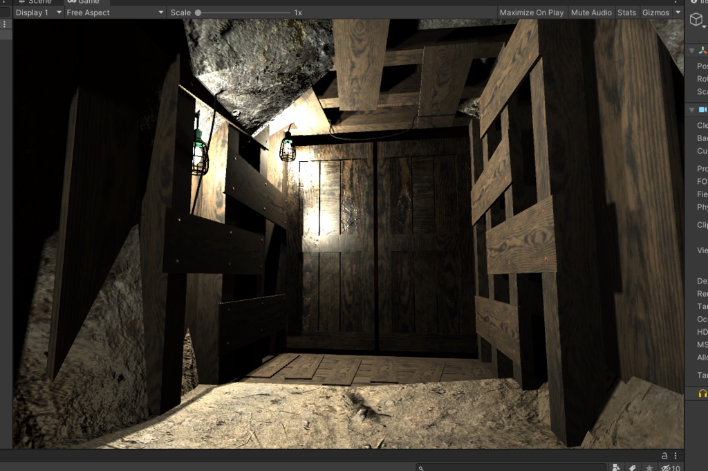Image resolution: width=708 pixels, height=471 pixels.
Task: Click the gamepad icon on the Game tab
Action: click(74, 2)
